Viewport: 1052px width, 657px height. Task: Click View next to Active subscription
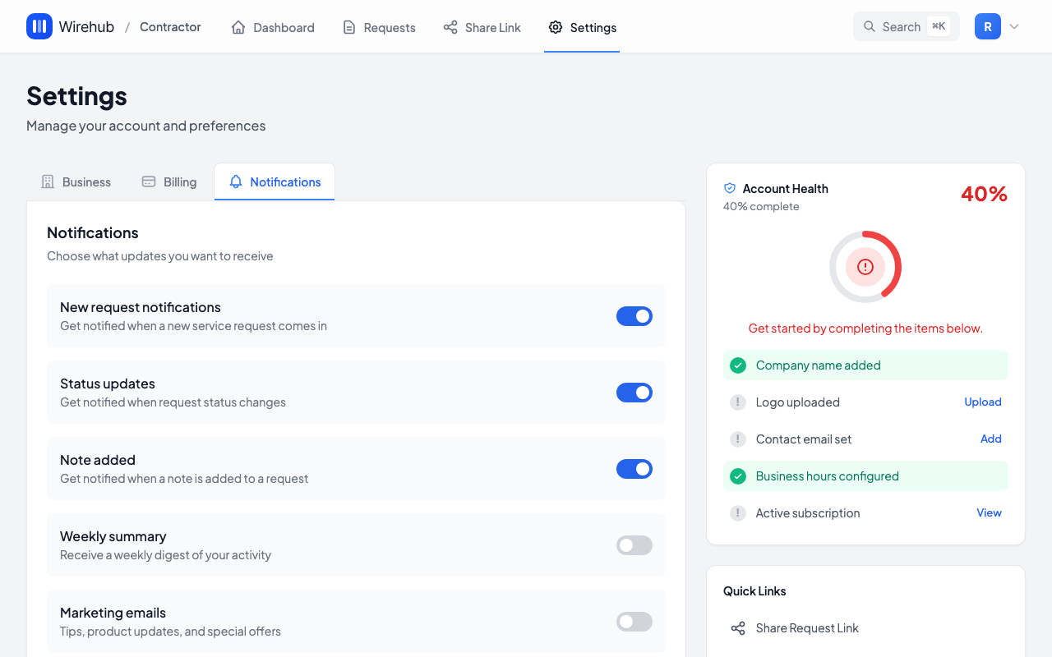tap(989, 512)
